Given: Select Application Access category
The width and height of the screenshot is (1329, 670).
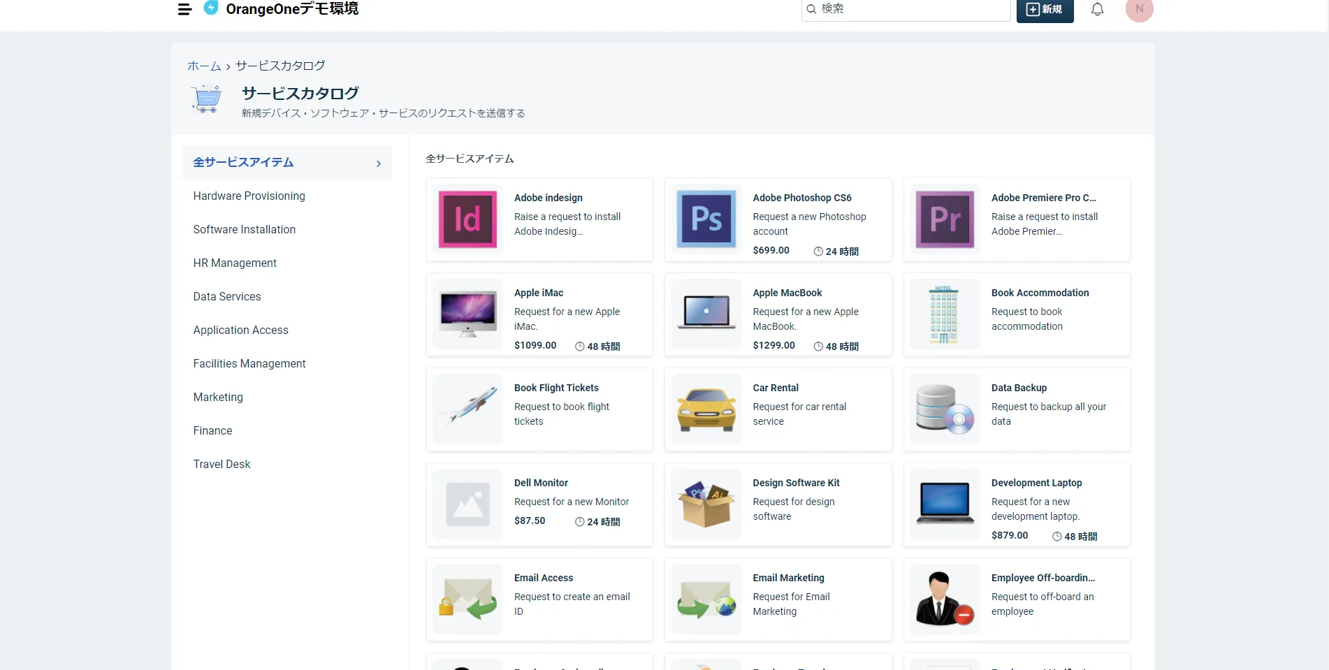Looking at the screenshot, I should [241, 330].
